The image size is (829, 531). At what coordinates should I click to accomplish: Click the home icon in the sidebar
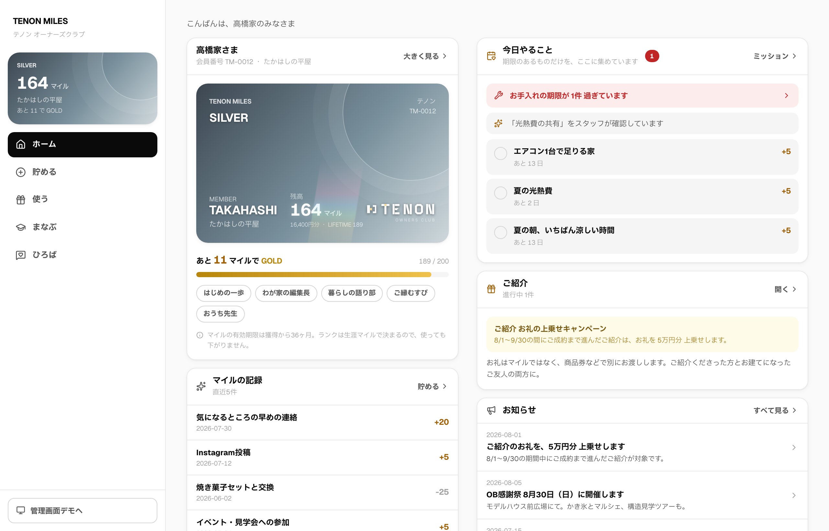click(x=21, y=144)
